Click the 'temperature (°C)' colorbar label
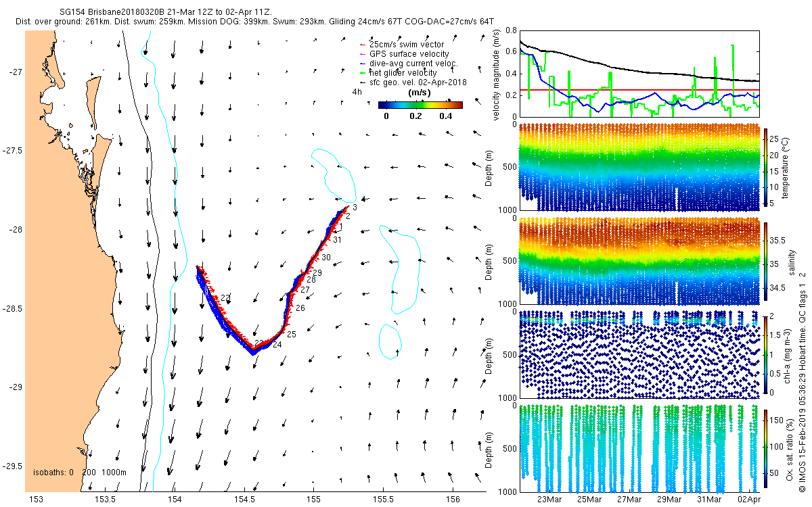The image size is (812, 507). [786, 167]
